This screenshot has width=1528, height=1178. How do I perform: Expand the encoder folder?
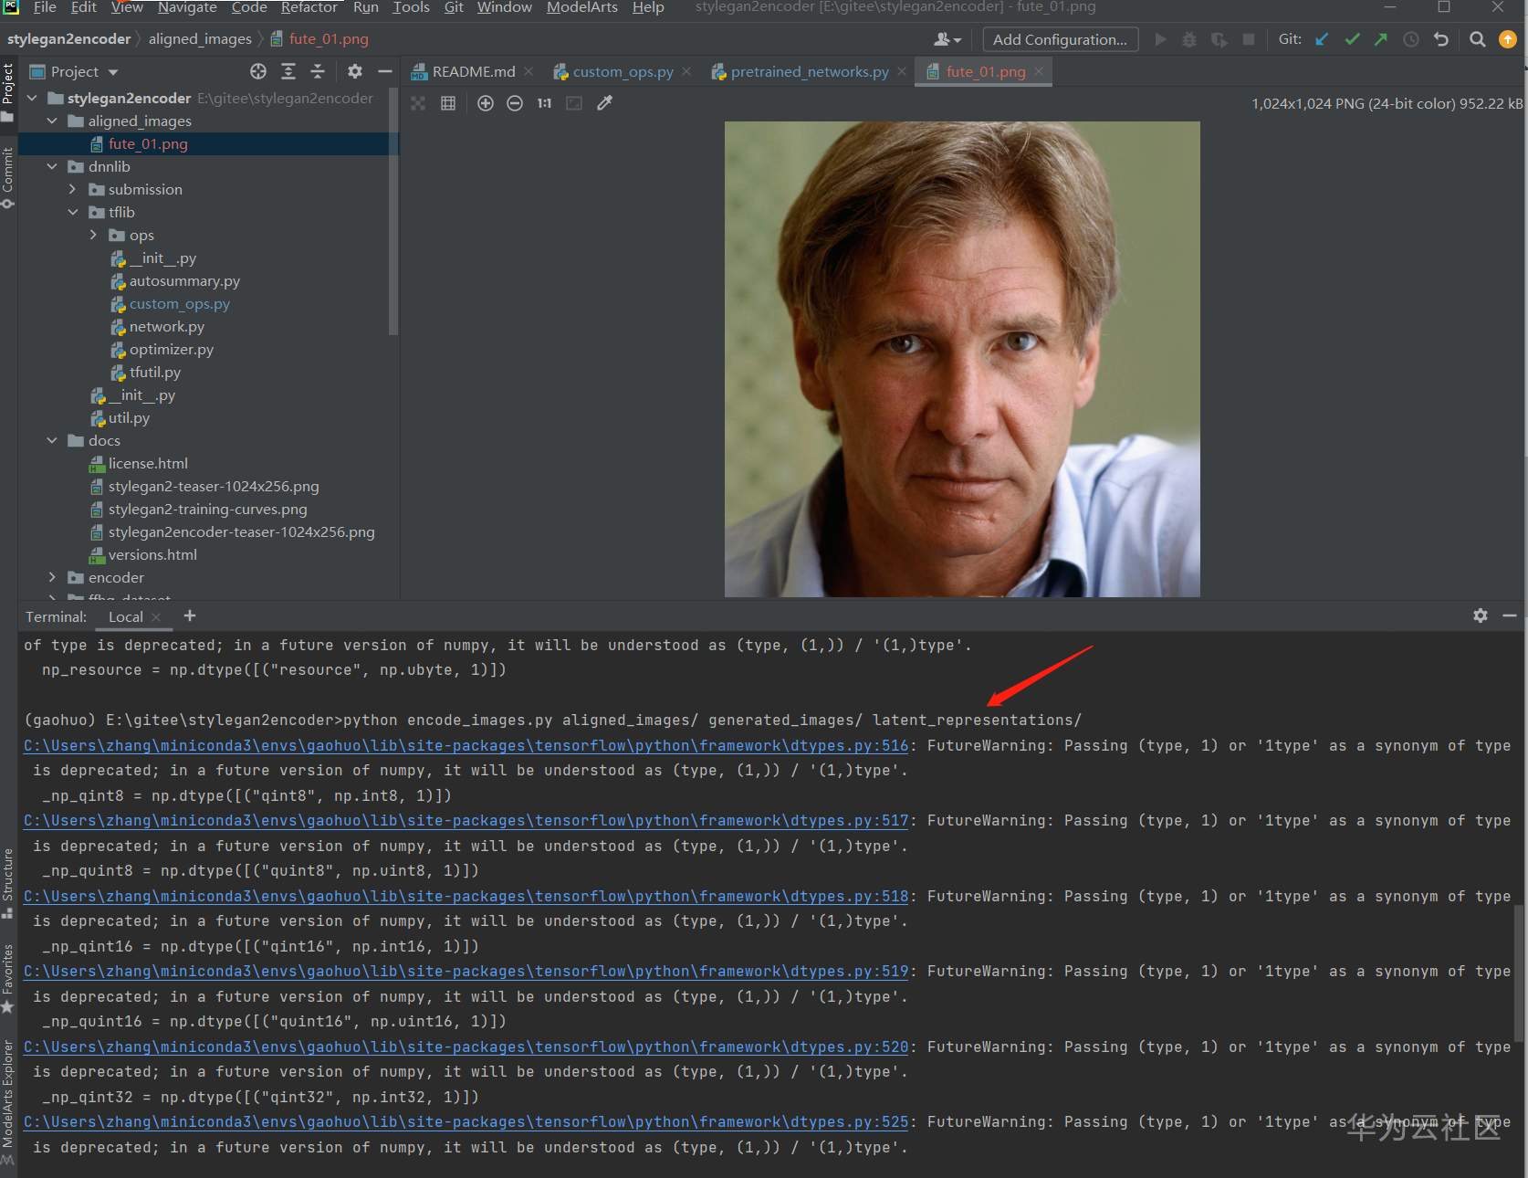[52, 577]
